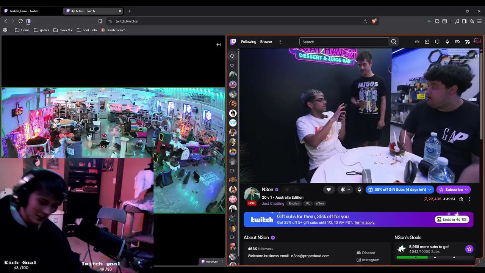
Task: Select the IRL tag
Action: [x=308, y=204]
